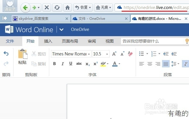Screen dimensions: 189x119
Task: Expand the Word Online app switcher chevron
Action: 61,29
